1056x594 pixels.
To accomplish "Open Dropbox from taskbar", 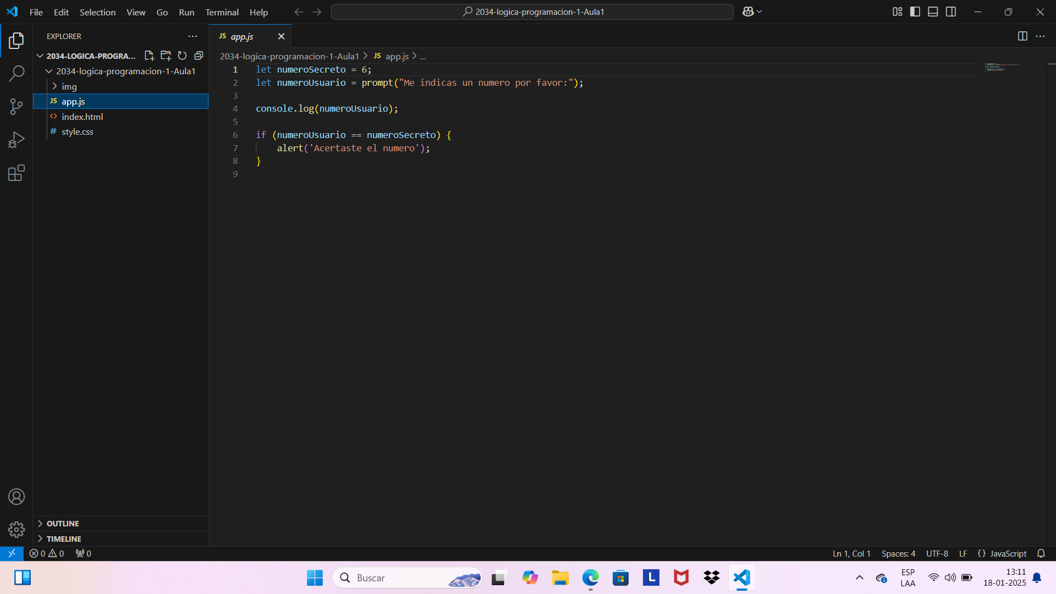I will pyautogui.click(x=711, y=577).
